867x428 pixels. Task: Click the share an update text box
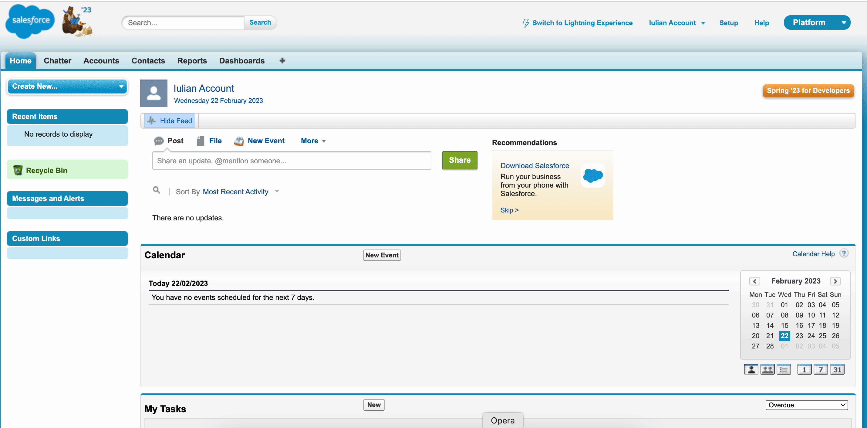pos(292,161)
